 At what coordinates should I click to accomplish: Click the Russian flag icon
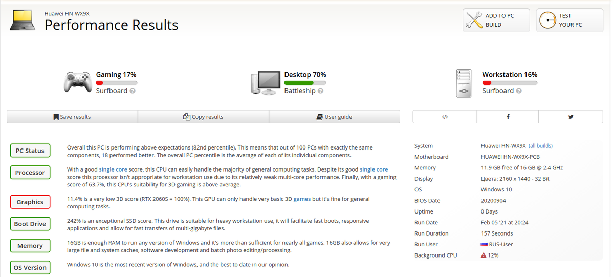[x=484, y=245]
